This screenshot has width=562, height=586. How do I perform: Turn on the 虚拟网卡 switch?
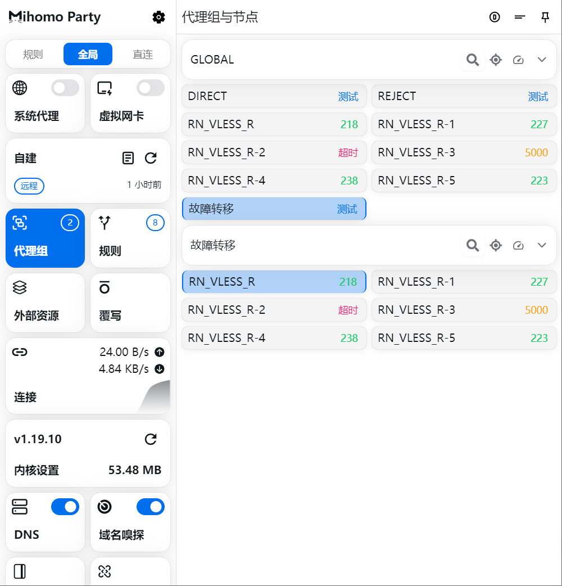coord(151,88)
